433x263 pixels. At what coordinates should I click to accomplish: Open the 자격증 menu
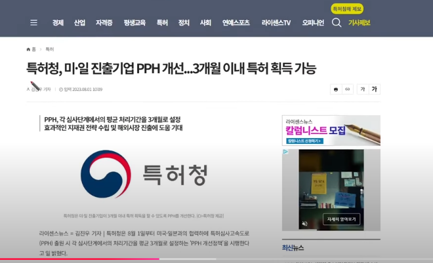point(104,23)
